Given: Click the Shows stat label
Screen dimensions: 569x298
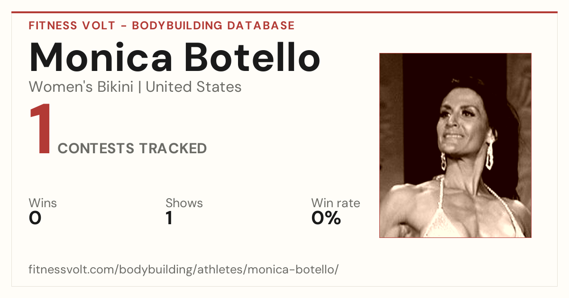Looking at the screenshot, I should point(184,203).
